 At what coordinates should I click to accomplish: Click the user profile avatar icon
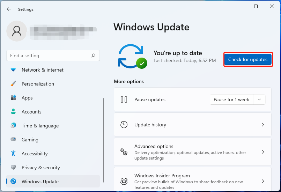[x=17, y=31]
